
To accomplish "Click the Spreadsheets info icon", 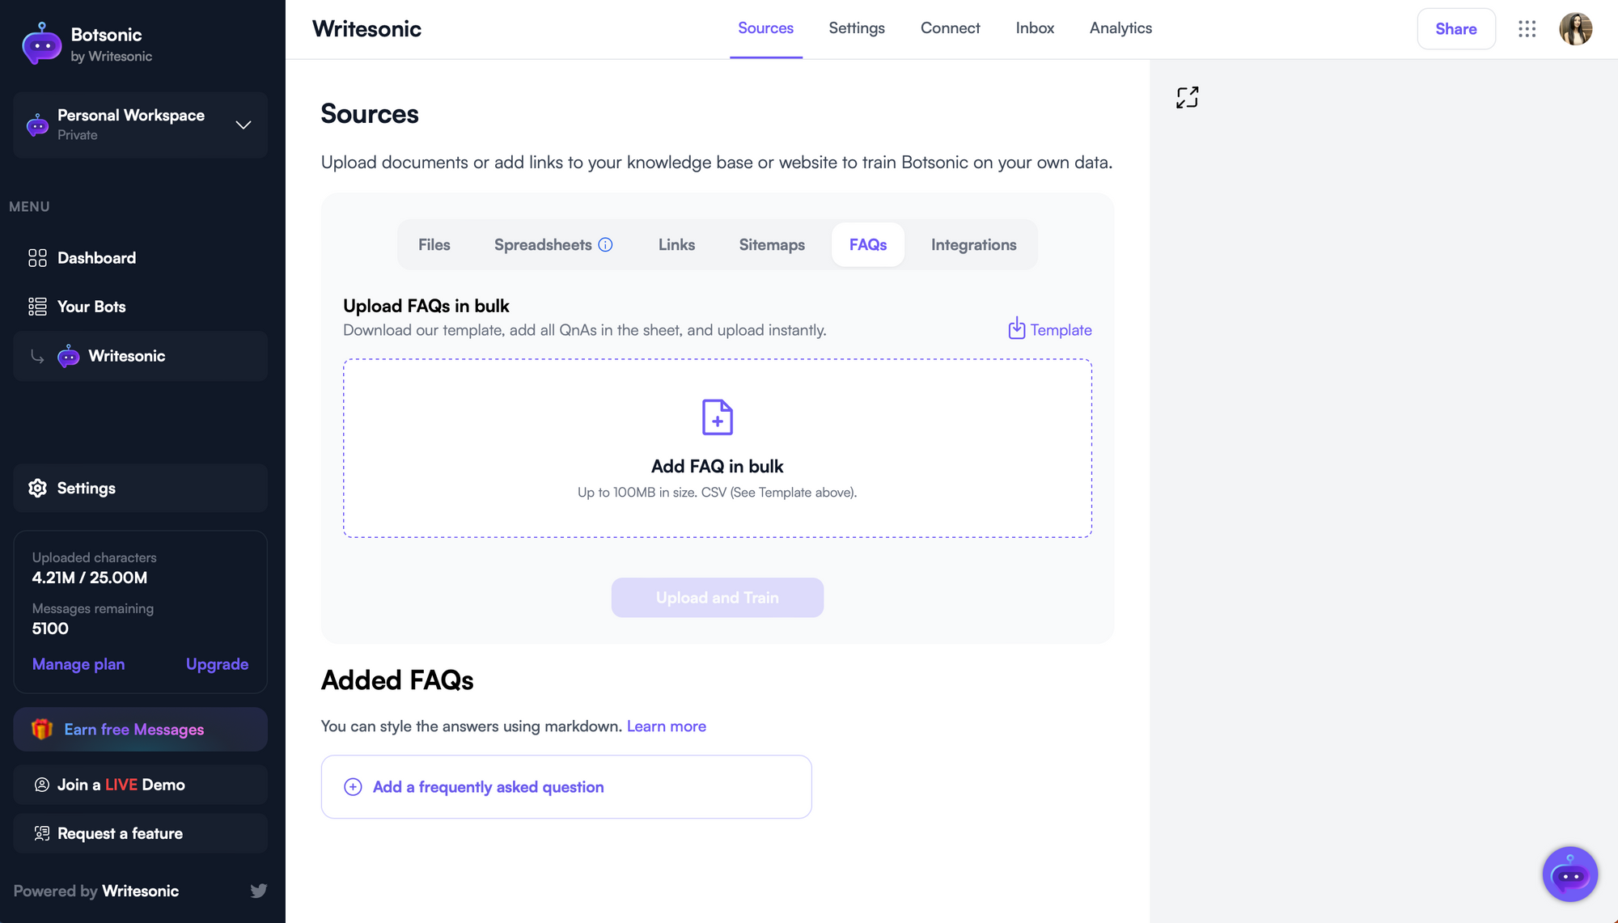I will (x=605, y=245).
